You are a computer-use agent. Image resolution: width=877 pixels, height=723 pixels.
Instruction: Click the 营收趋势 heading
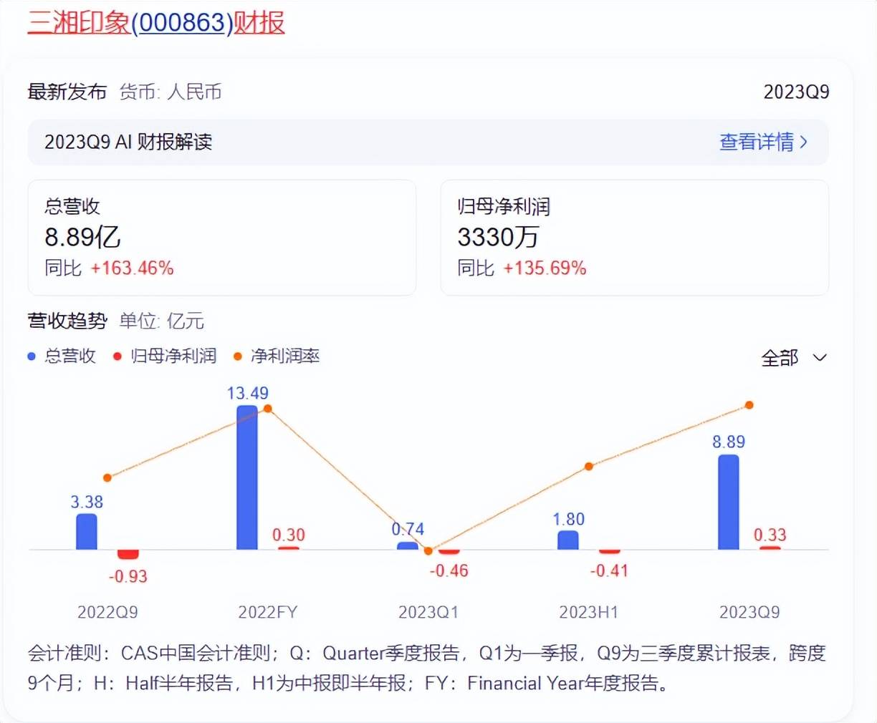coord(67,321)
